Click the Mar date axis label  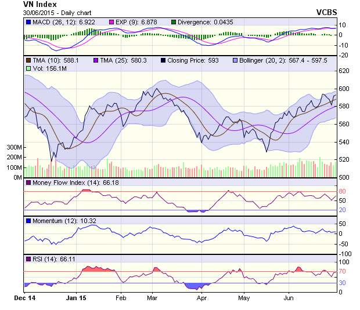pos(153,298)
